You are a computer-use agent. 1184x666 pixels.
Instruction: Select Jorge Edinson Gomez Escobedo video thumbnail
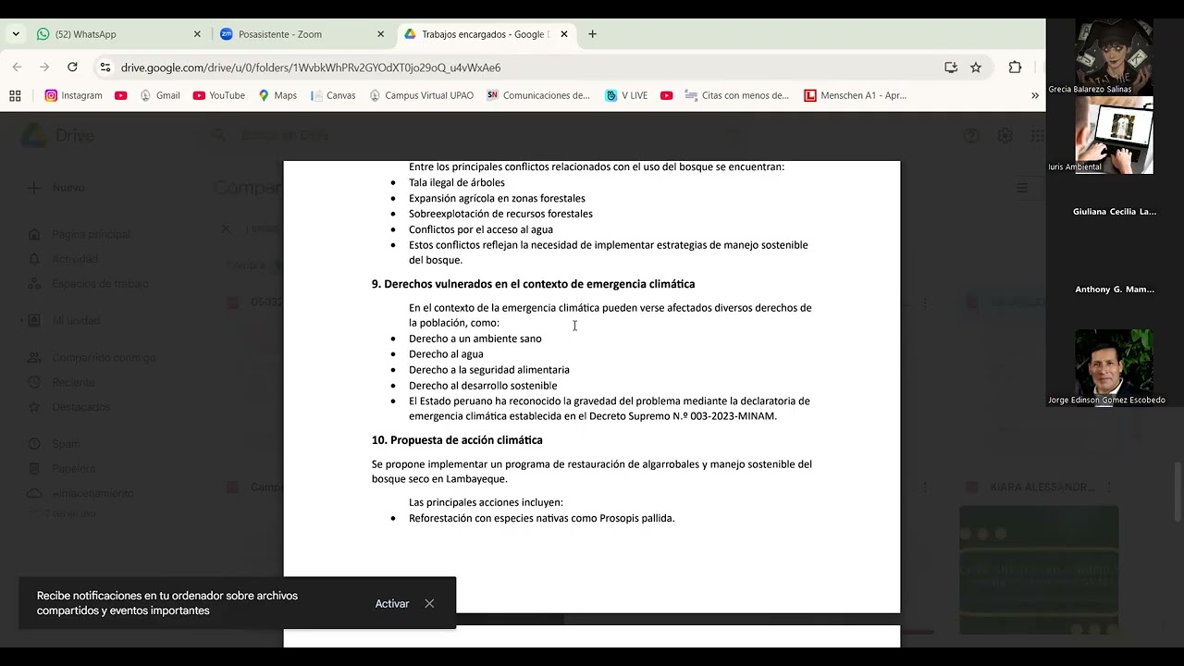(1114, 367)
